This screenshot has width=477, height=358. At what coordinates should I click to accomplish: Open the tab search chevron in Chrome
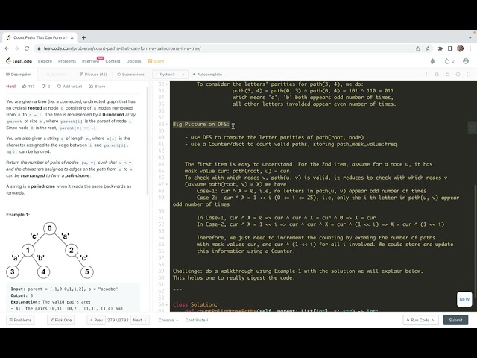point(470,37)
